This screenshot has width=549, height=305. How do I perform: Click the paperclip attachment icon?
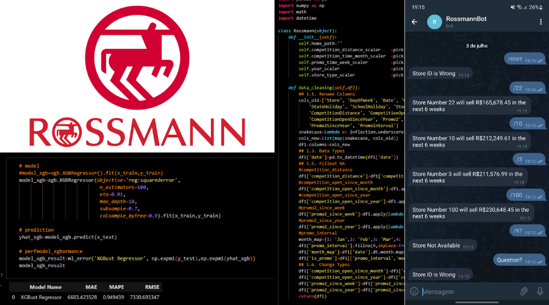point(523,292)
